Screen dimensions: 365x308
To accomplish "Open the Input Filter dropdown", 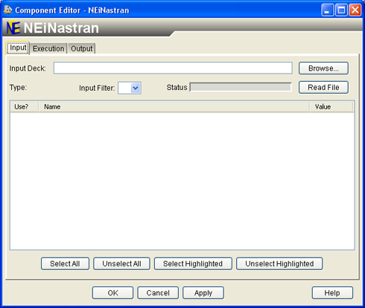I will coord(130,88).
